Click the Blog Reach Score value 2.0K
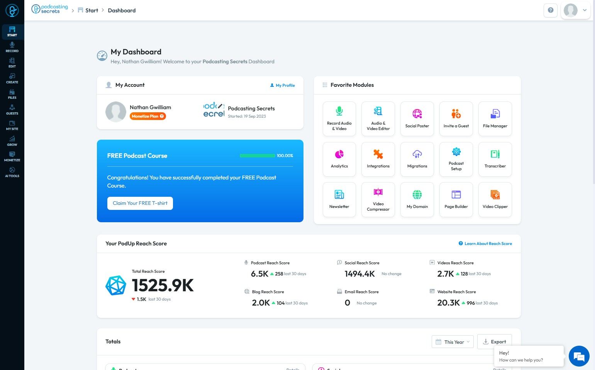 pos(261,303)
